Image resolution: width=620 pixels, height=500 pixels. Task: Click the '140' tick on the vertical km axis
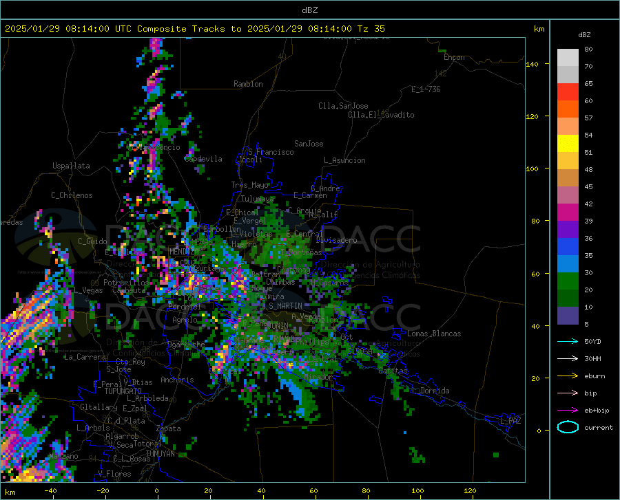click(x=532, y=64)
